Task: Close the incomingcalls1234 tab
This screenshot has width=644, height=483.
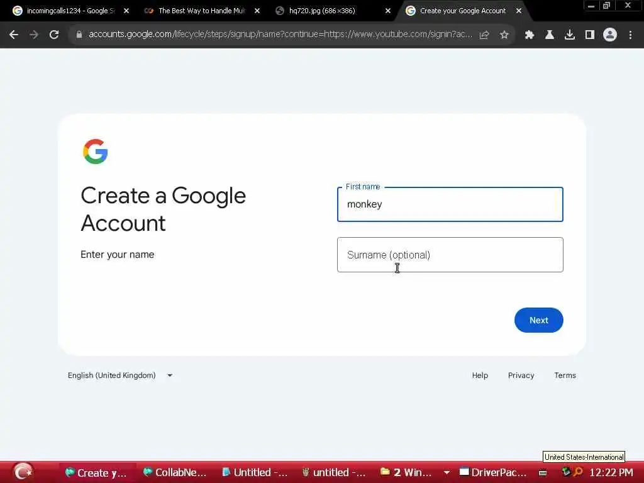Action: pyautogui.click(x=126, y=11)
